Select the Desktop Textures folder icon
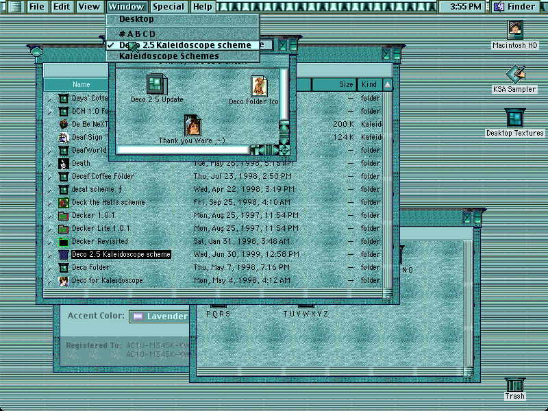Image resolution: width=548 pixels, height=411 pixels. pyautogui.click(x=515, y=118)
